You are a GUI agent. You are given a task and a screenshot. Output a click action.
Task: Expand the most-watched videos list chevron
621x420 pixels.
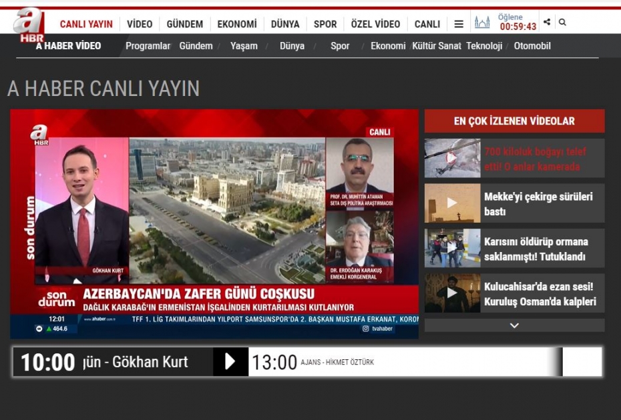pos(514,325)
